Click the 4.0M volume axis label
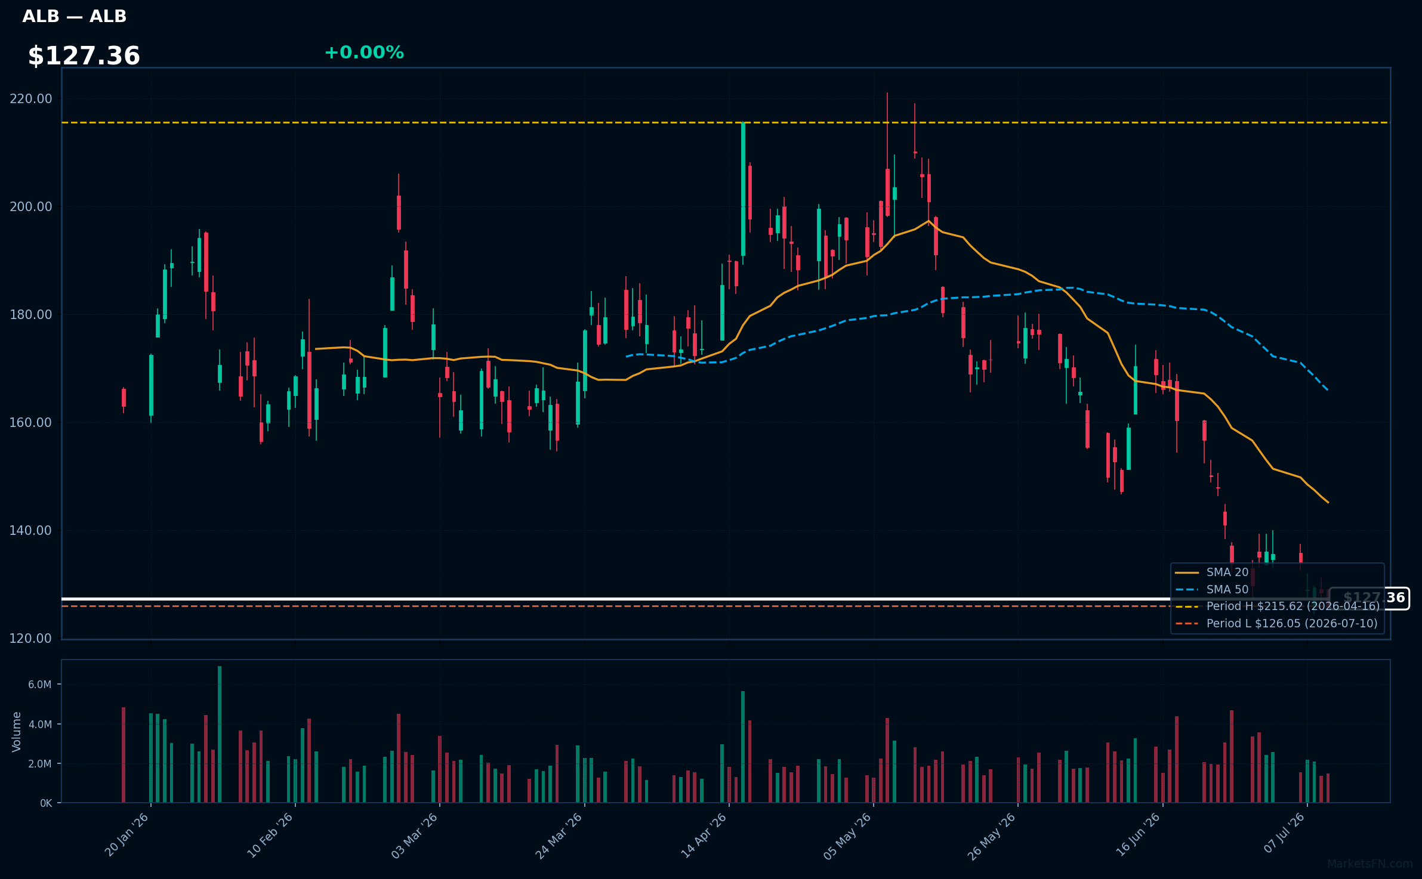The image size is (1422, 879). pos(40,725)
